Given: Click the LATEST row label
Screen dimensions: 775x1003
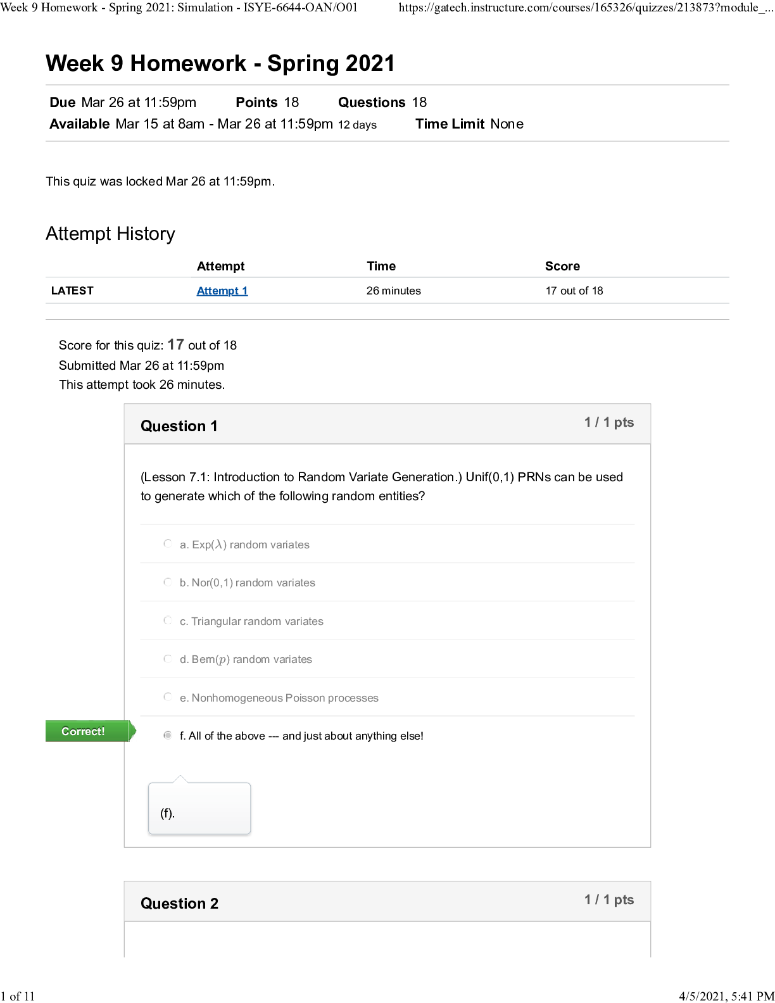Looking at the screenshot, I should pyautogui.click(x=72, y=291).
